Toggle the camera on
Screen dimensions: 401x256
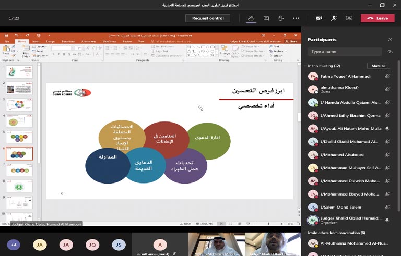point(319,18)
